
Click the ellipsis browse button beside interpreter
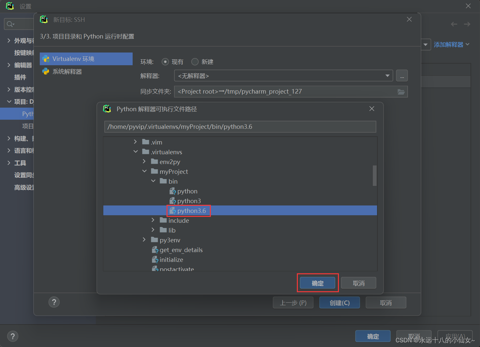pos(402,76)
